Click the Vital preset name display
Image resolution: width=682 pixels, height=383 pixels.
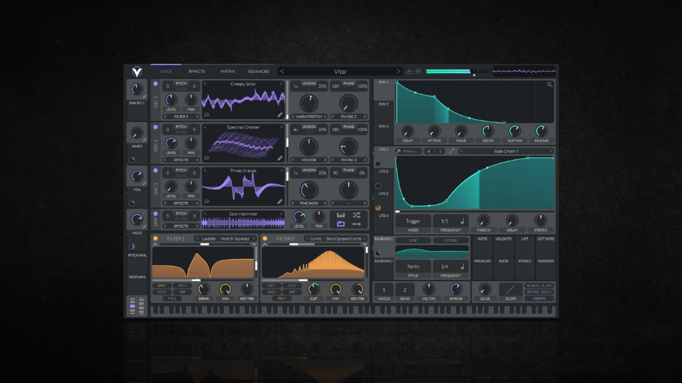[x=340, y=71]
